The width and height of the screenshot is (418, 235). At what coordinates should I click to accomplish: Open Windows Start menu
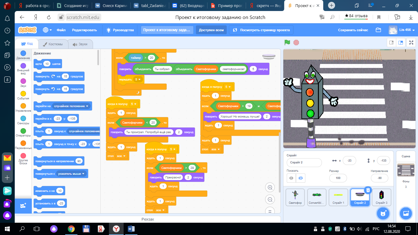click(7, 229)
